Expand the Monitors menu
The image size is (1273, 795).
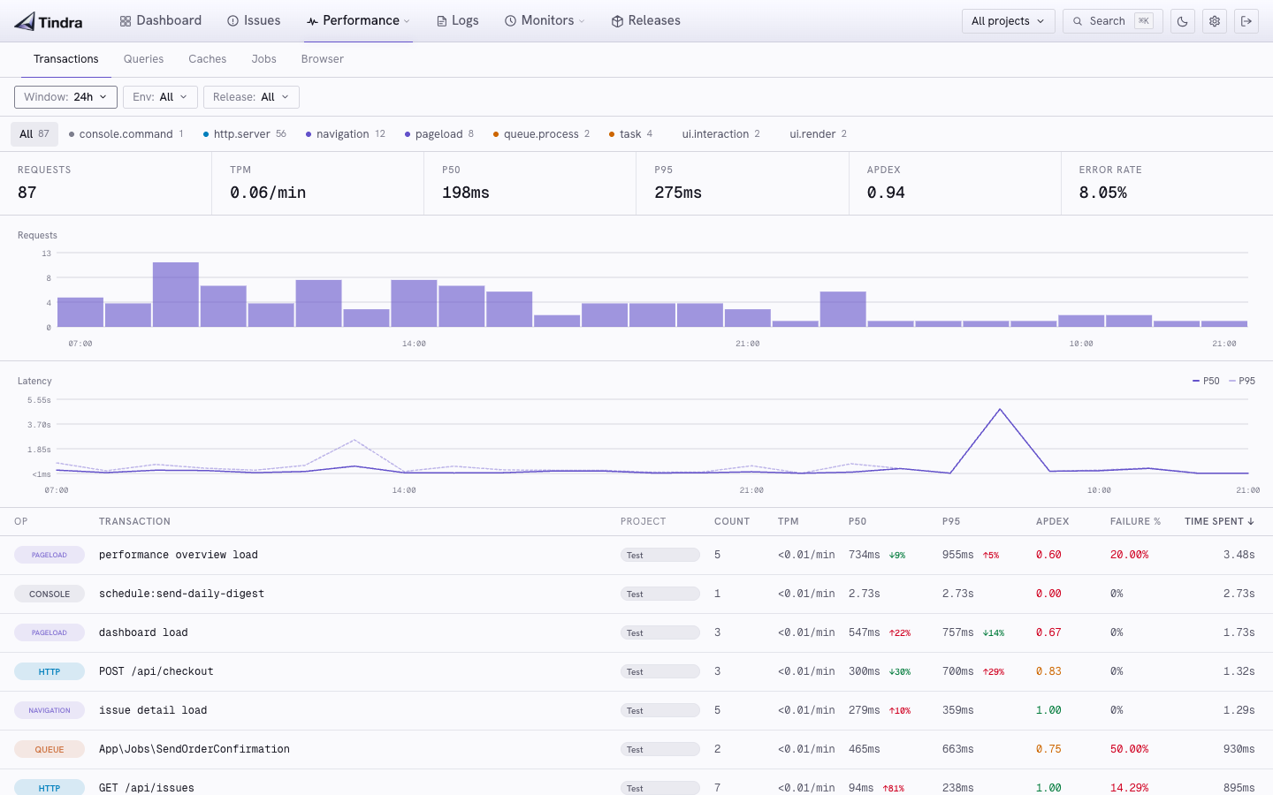tap(545, 20)
